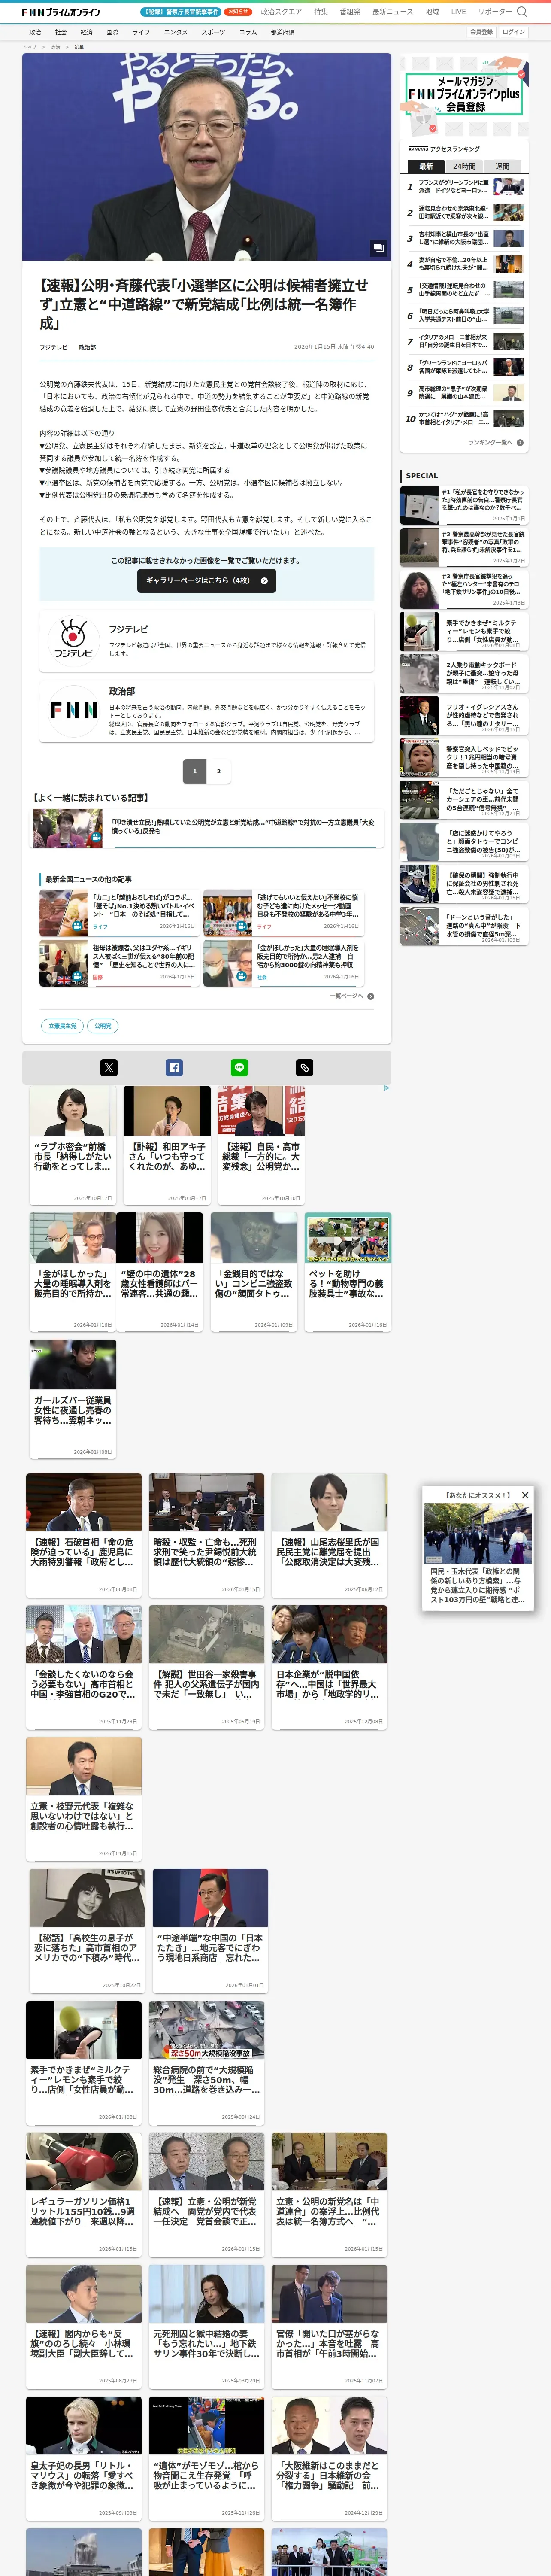Open 政治スクエア in the top menu
The height and width of the screenshot is (2576, 551).
click(281, 12)
